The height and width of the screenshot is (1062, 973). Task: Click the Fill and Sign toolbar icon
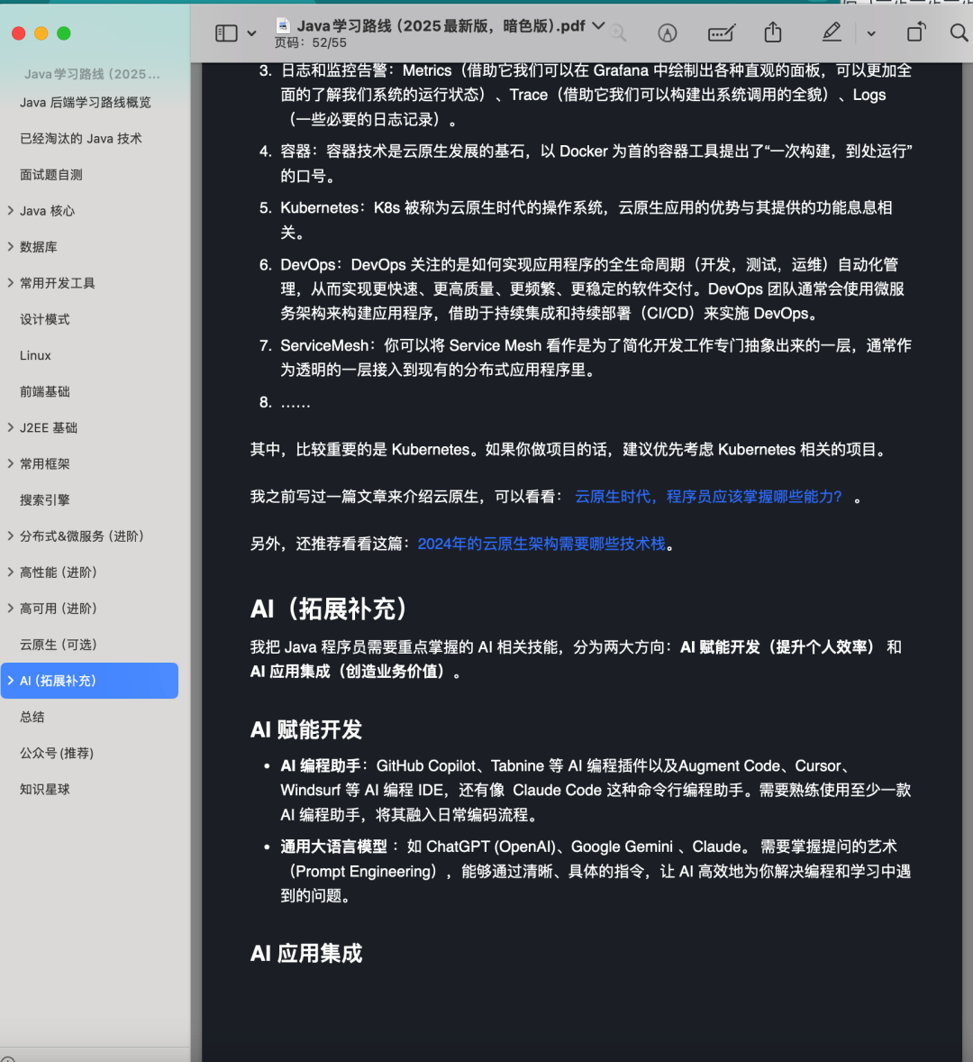click(x=721, y=32)
